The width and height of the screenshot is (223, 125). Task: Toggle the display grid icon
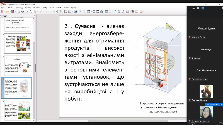pyautogui.click(x=66, y=12)
